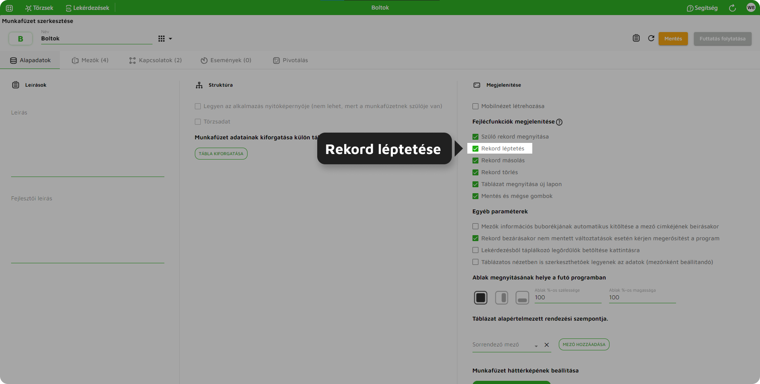
Task: Edit the Név field containing Boltok
Action: (x=96, y=38)
